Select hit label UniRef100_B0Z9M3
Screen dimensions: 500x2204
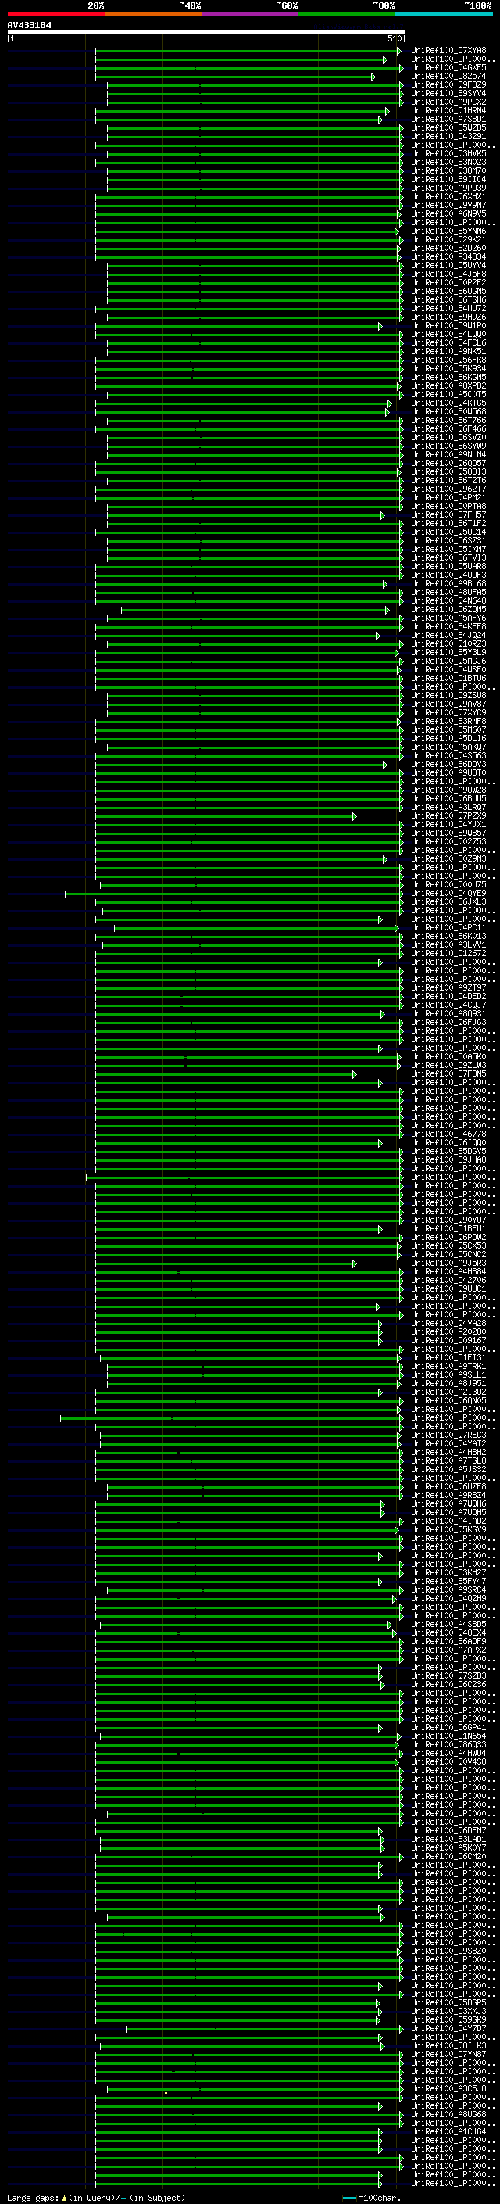pyautogui.click(x=448, y=859)
